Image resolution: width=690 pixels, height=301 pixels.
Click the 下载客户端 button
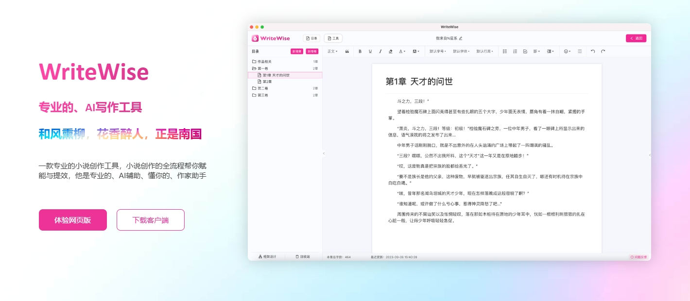click(151, 220)
